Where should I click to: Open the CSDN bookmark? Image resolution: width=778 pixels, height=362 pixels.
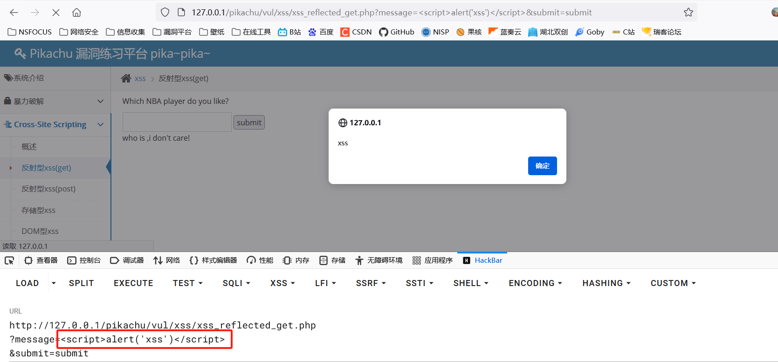click(x=356, y=32)
